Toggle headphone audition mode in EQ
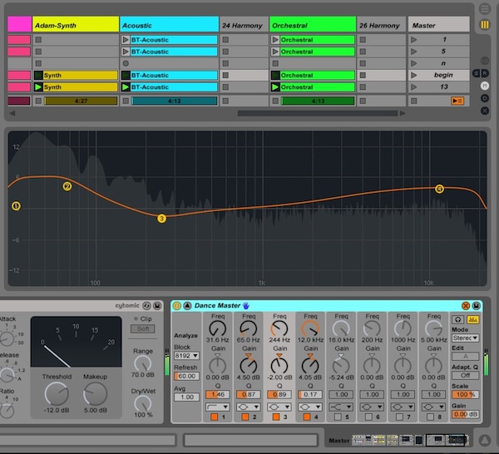 coord(457,318)
